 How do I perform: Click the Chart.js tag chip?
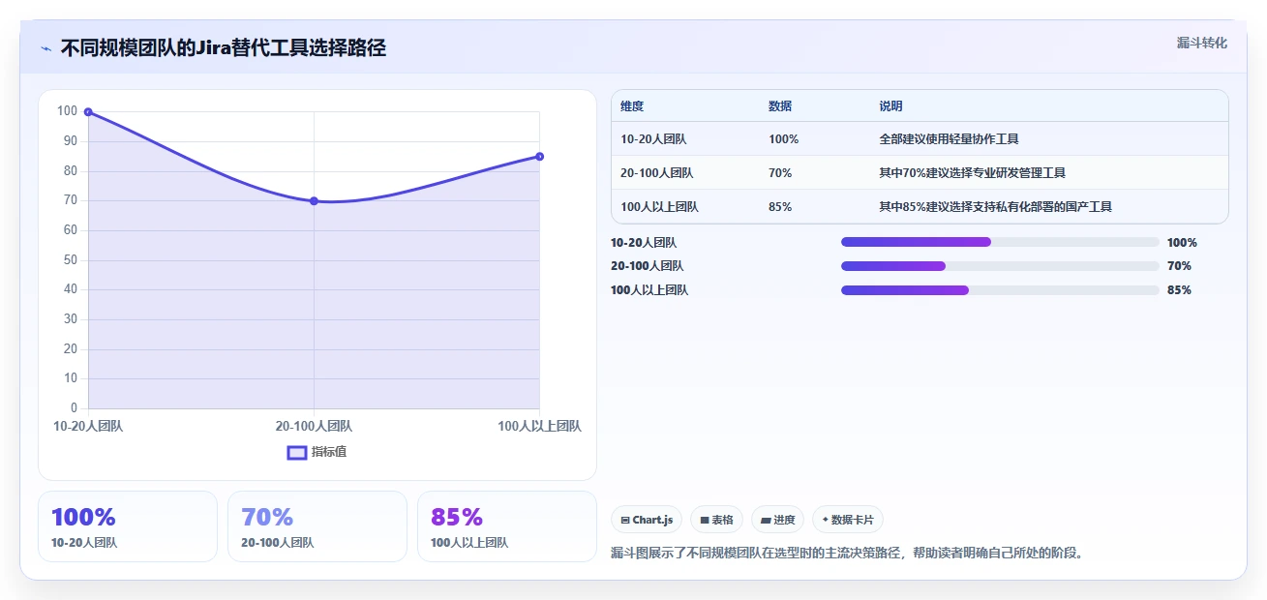[x=647, y=520]
